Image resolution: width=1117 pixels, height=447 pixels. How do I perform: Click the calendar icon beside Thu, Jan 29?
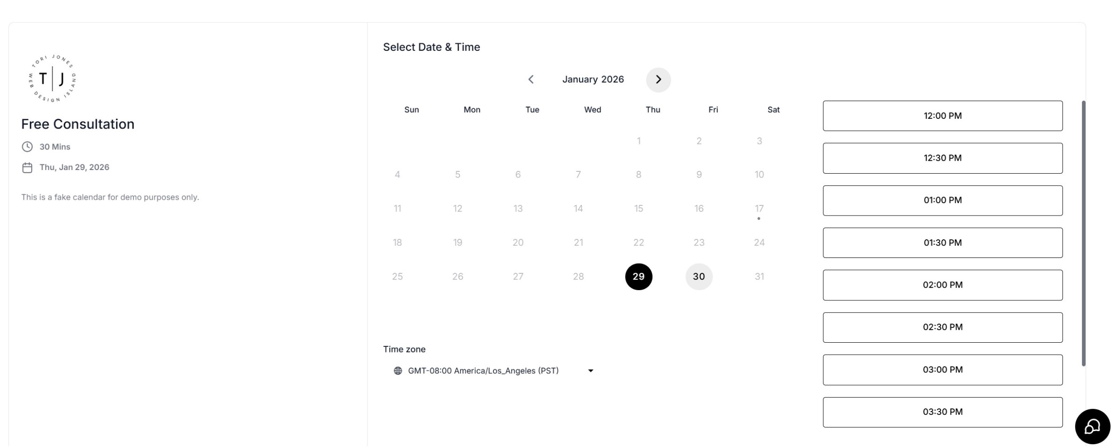(27, 168)
